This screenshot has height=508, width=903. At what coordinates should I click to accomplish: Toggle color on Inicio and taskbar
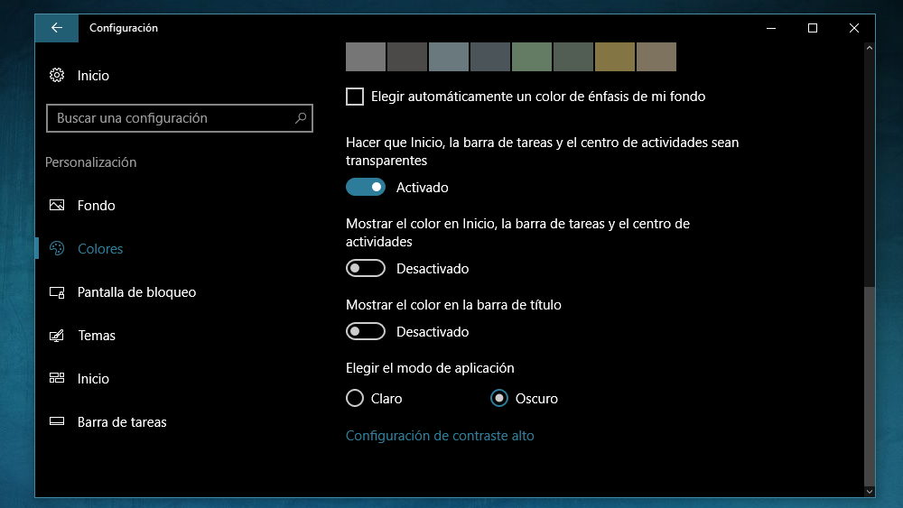click(x=366, y=268)
